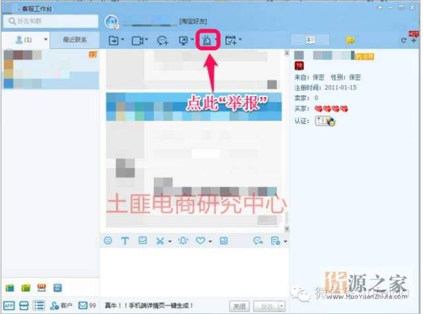Image resolution: width=423 pixels, height=314 pixels.
Task: Expand the contacts tab dropdown arrow
Action: 46,40
